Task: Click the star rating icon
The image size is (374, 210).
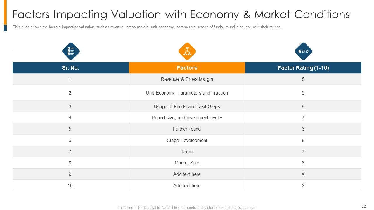Action: (x=303, y=51)
